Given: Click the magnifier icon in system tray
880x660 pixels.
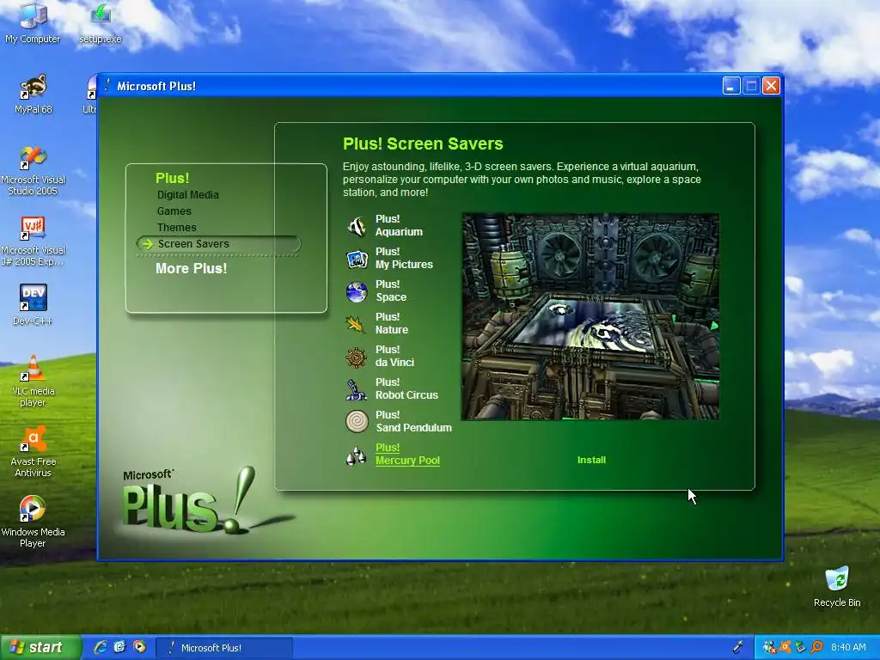Looking at the screenshot, I should [x=816, y=647].
